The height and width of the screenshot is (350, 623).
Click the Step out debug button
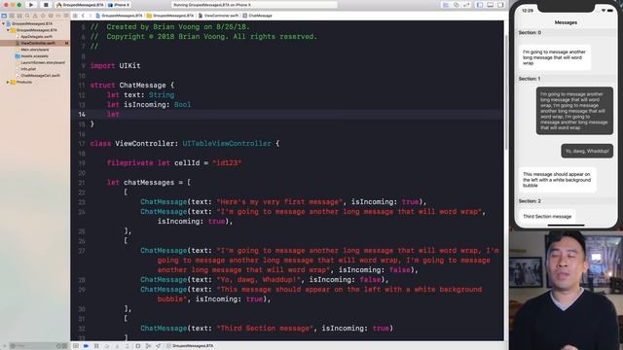click(128, 346)
